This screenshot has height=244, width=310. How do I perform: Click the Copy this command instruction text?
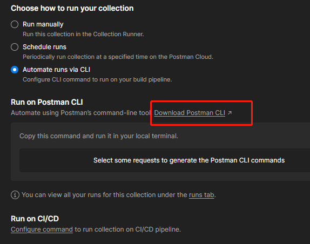click(x=99, y=136)
